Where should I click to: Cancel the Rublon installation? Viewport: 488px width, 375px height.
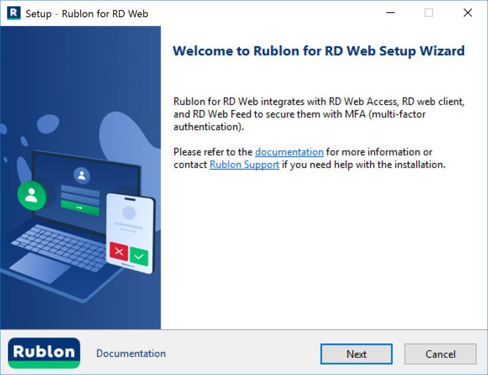pos(440,354)
